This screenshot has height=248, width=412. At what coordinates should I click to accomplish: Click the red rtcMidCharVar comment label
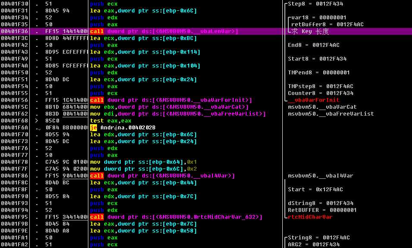[x=310, y=217]
